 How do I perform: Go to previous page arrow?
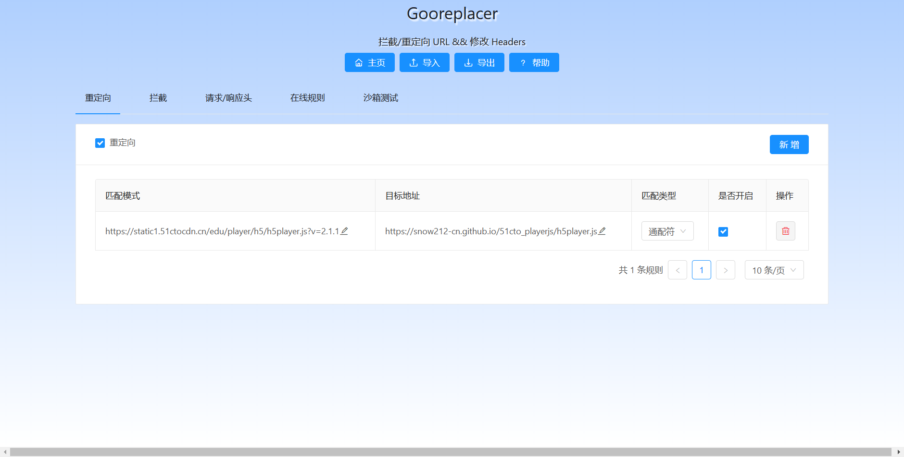point(678,270)
